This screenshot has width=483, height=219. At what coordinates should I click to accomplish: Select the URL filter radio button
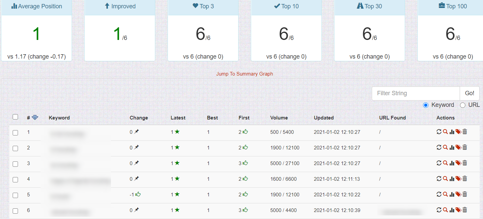pyautogui.click(x=463, y=105)
